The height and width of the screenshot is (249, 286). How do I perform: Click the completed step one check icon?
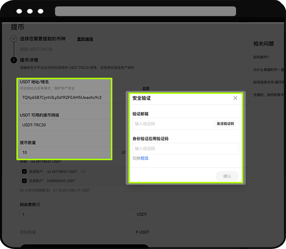[14, 39]
